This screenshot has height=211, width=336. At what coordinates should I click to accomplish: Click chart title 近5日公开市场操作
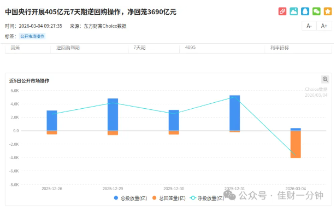pos(29,81)
